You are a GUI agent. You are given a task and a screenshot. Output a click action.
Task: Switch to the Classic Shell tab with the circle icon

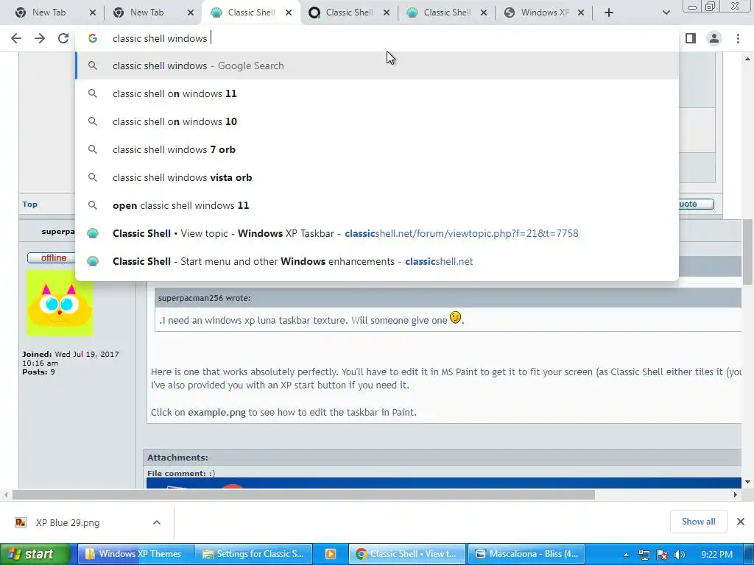pyautogui.click(x=349, y=13)
